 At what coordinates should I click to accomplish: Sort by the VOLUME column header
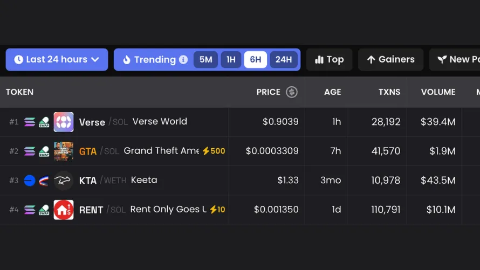pyautogui.click(x=438, y=92)
